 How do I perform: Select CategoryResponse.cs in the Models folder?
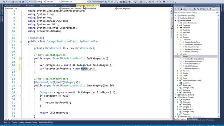pos(192,64)
